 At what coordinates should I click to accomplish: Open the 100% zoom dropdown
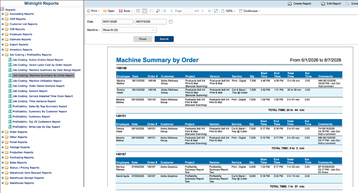[x=228, y=11]
